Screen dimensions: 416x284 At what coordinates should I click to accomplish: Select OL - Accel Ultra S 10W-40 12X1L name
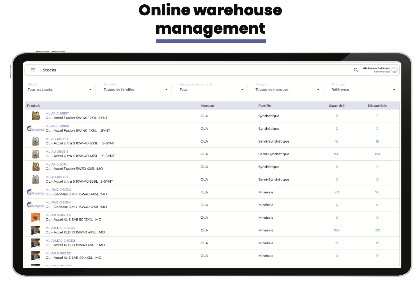tap(80, 143)
